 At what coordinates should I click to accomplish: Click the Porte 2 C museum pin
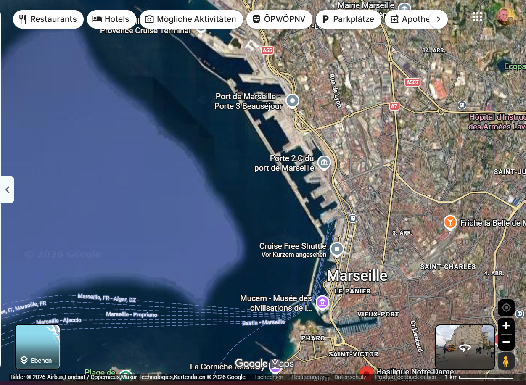(324, 163)
